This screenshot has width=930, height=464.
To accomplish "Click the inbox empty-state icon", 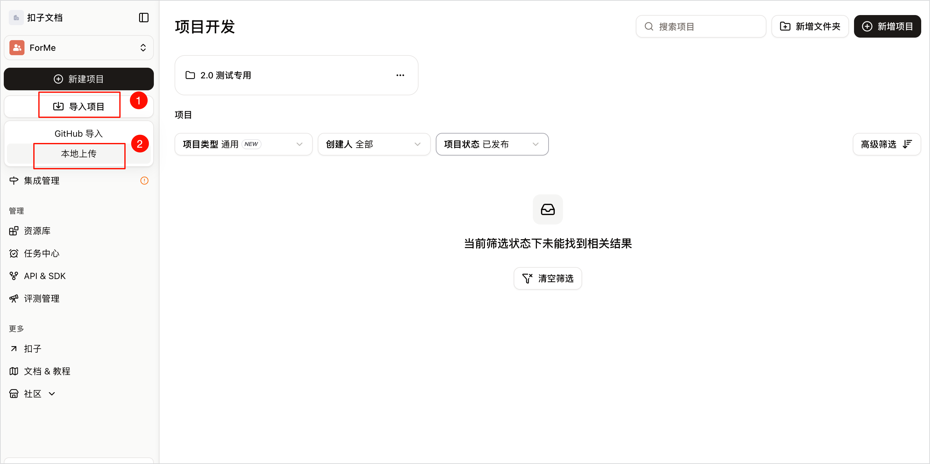I will (x=548, y=209).
